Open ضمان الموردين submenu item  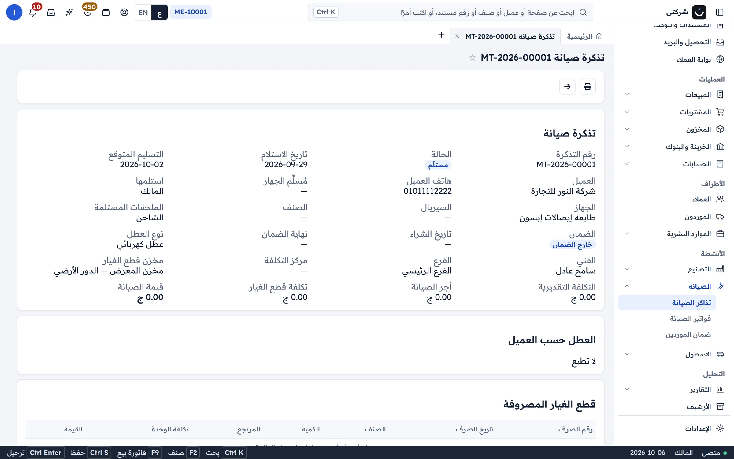click(x=667, y=334)
